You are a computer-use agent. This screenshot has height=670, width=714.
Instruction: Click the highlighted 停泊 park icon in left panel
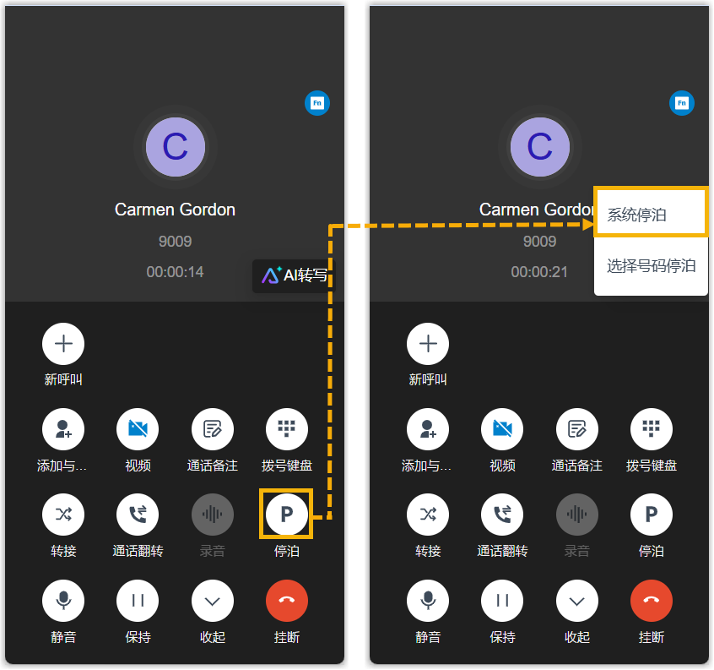tap(286, 515)
